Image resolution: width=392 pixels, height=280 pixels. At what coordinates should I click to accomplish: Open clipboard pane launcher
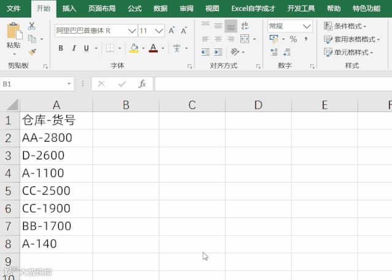[x=45, y=66]
